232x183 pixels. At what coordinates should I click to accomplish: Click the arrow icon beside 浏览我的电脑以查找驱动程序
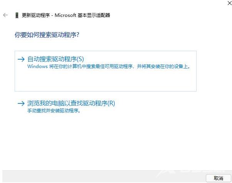21,103
